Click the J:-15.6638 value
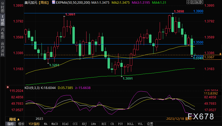The height and width of the screenshot is (126, 222). tap(83, 88)
